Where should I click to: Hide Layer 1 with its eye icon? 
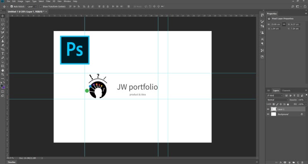(x=268, y=109)
